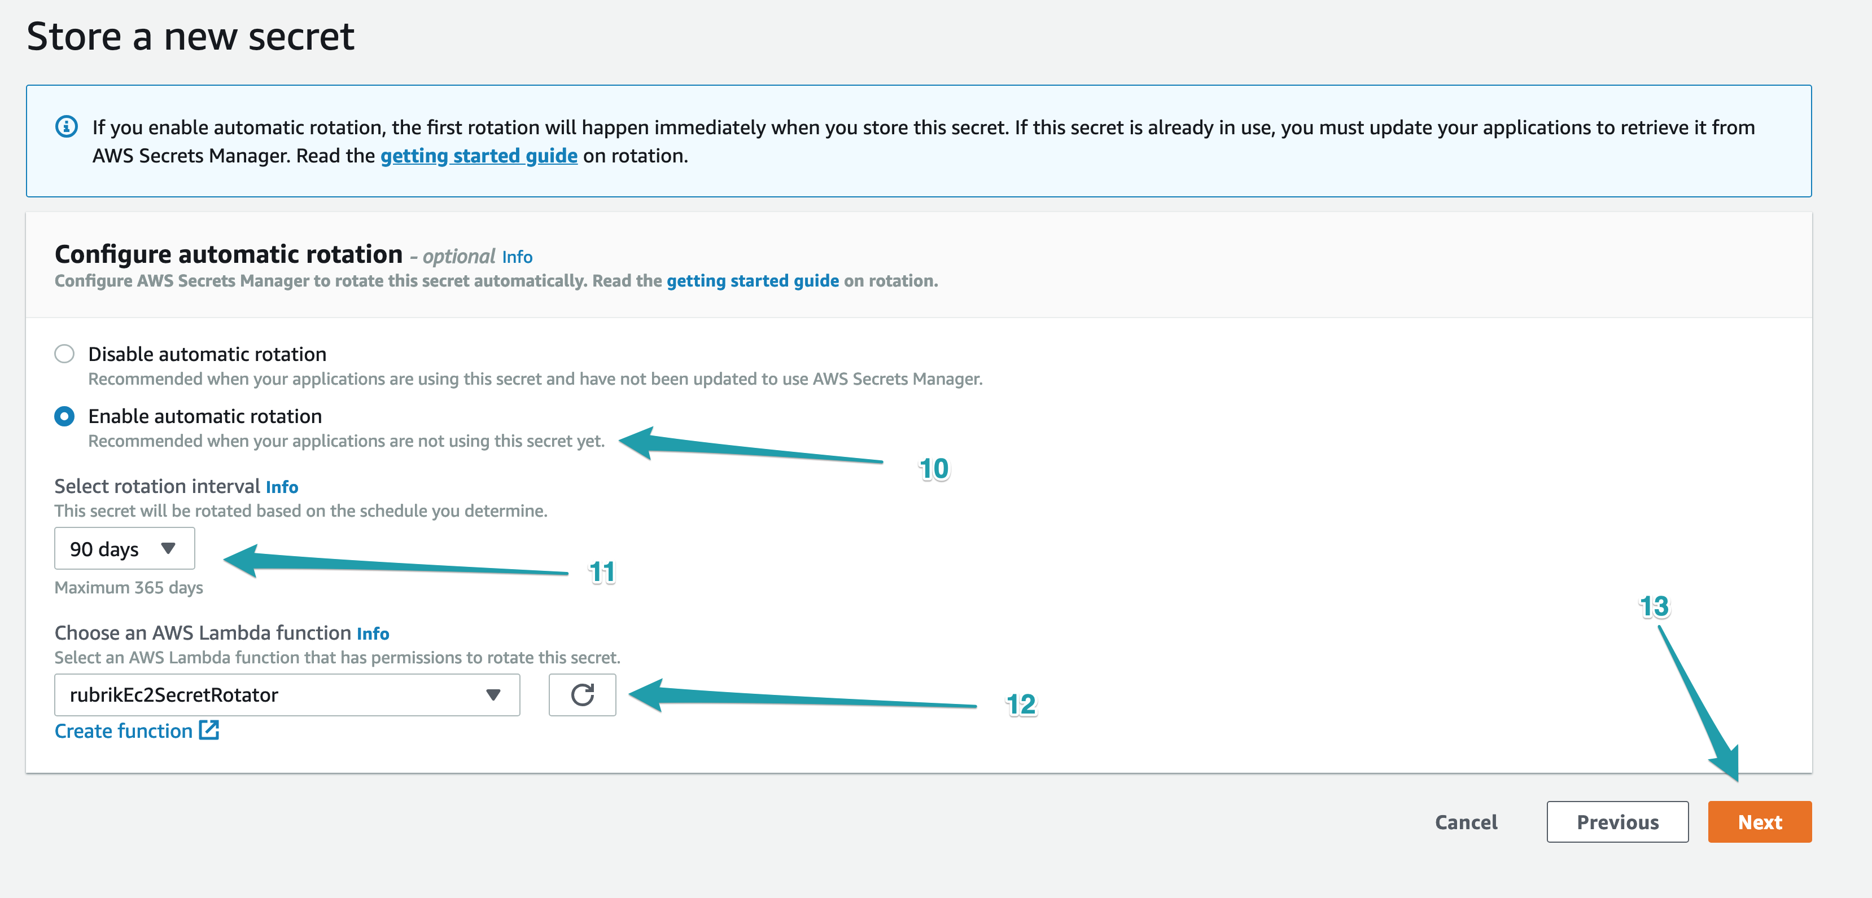Click the info circle icon in the blue banner
Image resolution: width=1872 pixels, height=898 pixels.
[66, 126]
